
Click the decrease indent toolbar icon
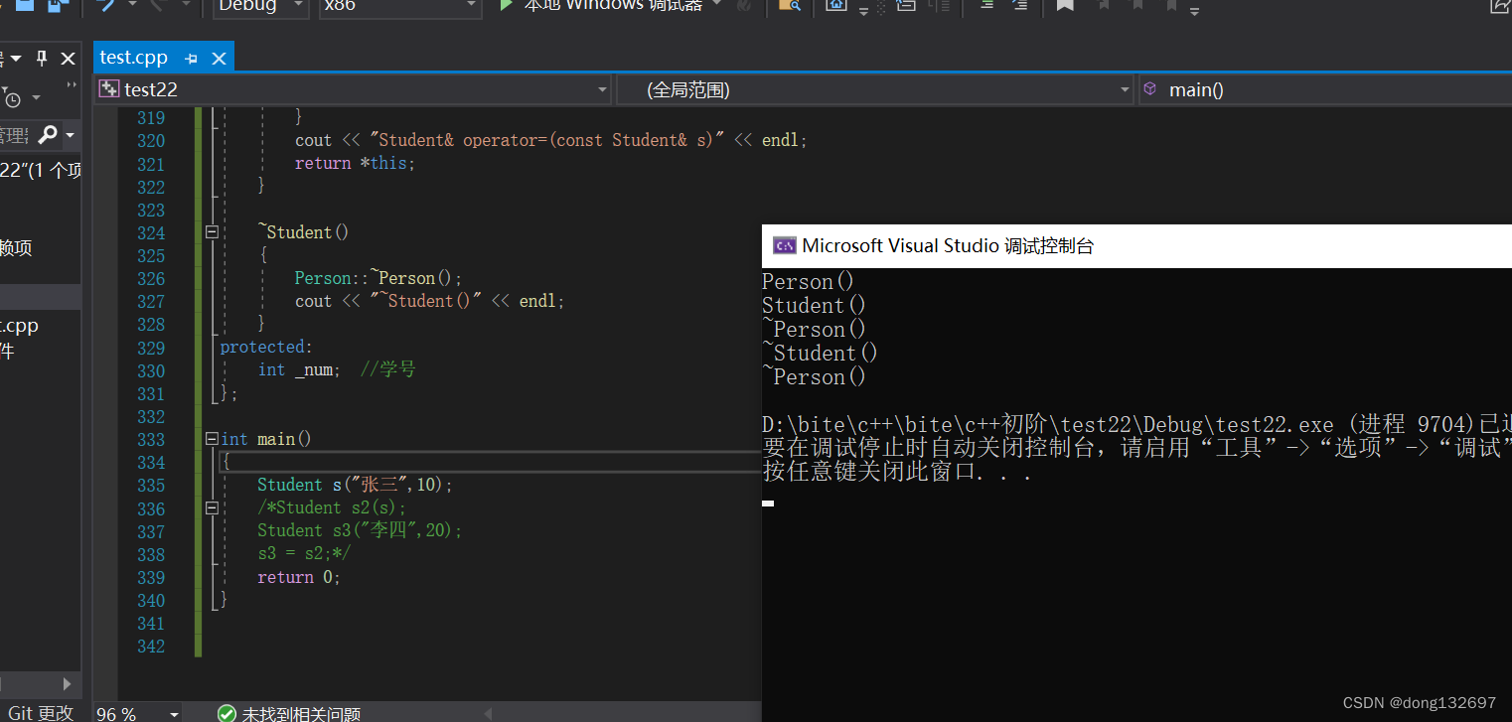[x=985, y=6]
